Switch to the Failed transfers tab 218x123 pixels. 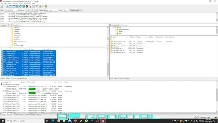point(18,114)
